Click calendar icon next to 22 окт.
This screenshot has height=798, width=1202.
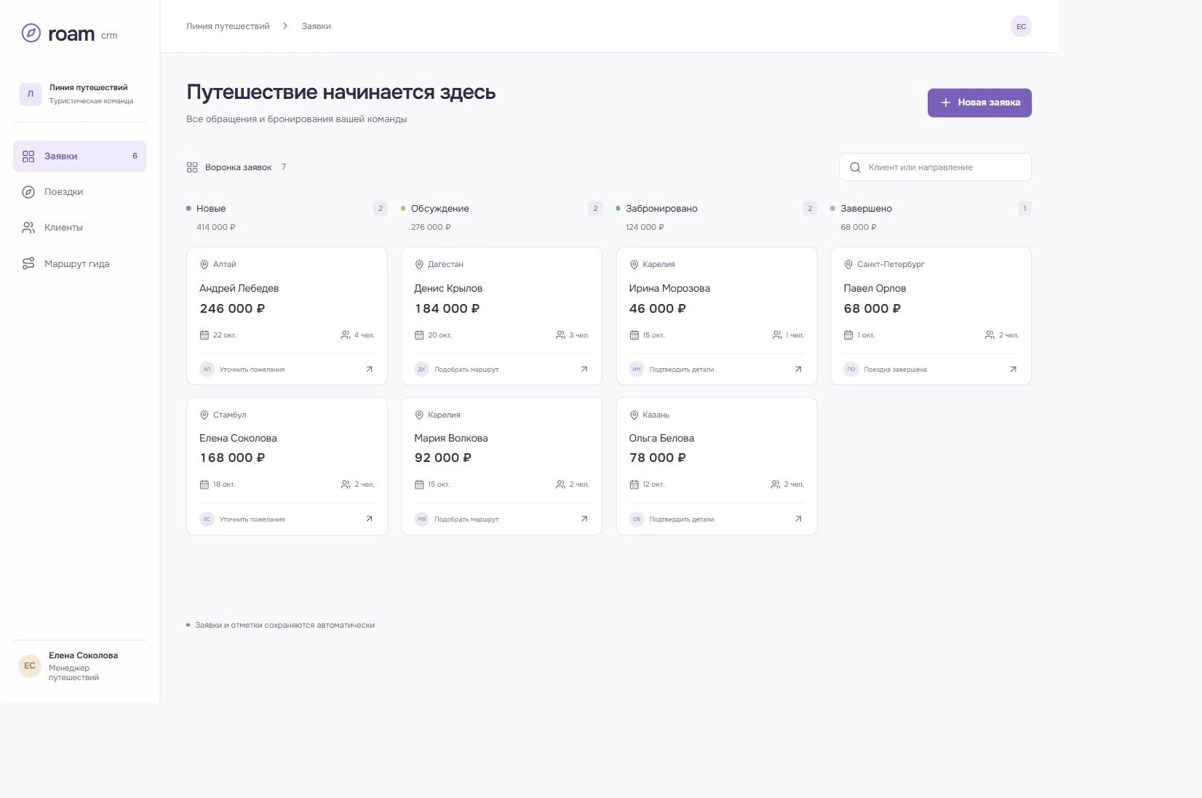coord(204,335)
